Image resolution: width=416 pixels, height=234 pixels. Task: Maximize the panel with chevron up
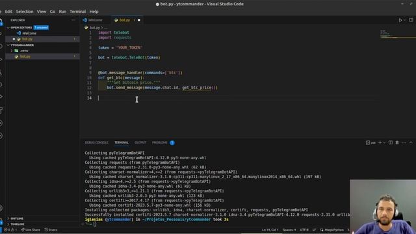[411, 143]
